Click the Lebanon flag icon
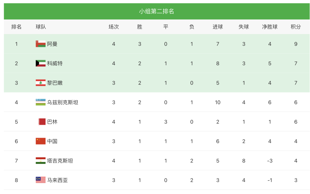The image size is (310, 194). [x=41, y=83]
